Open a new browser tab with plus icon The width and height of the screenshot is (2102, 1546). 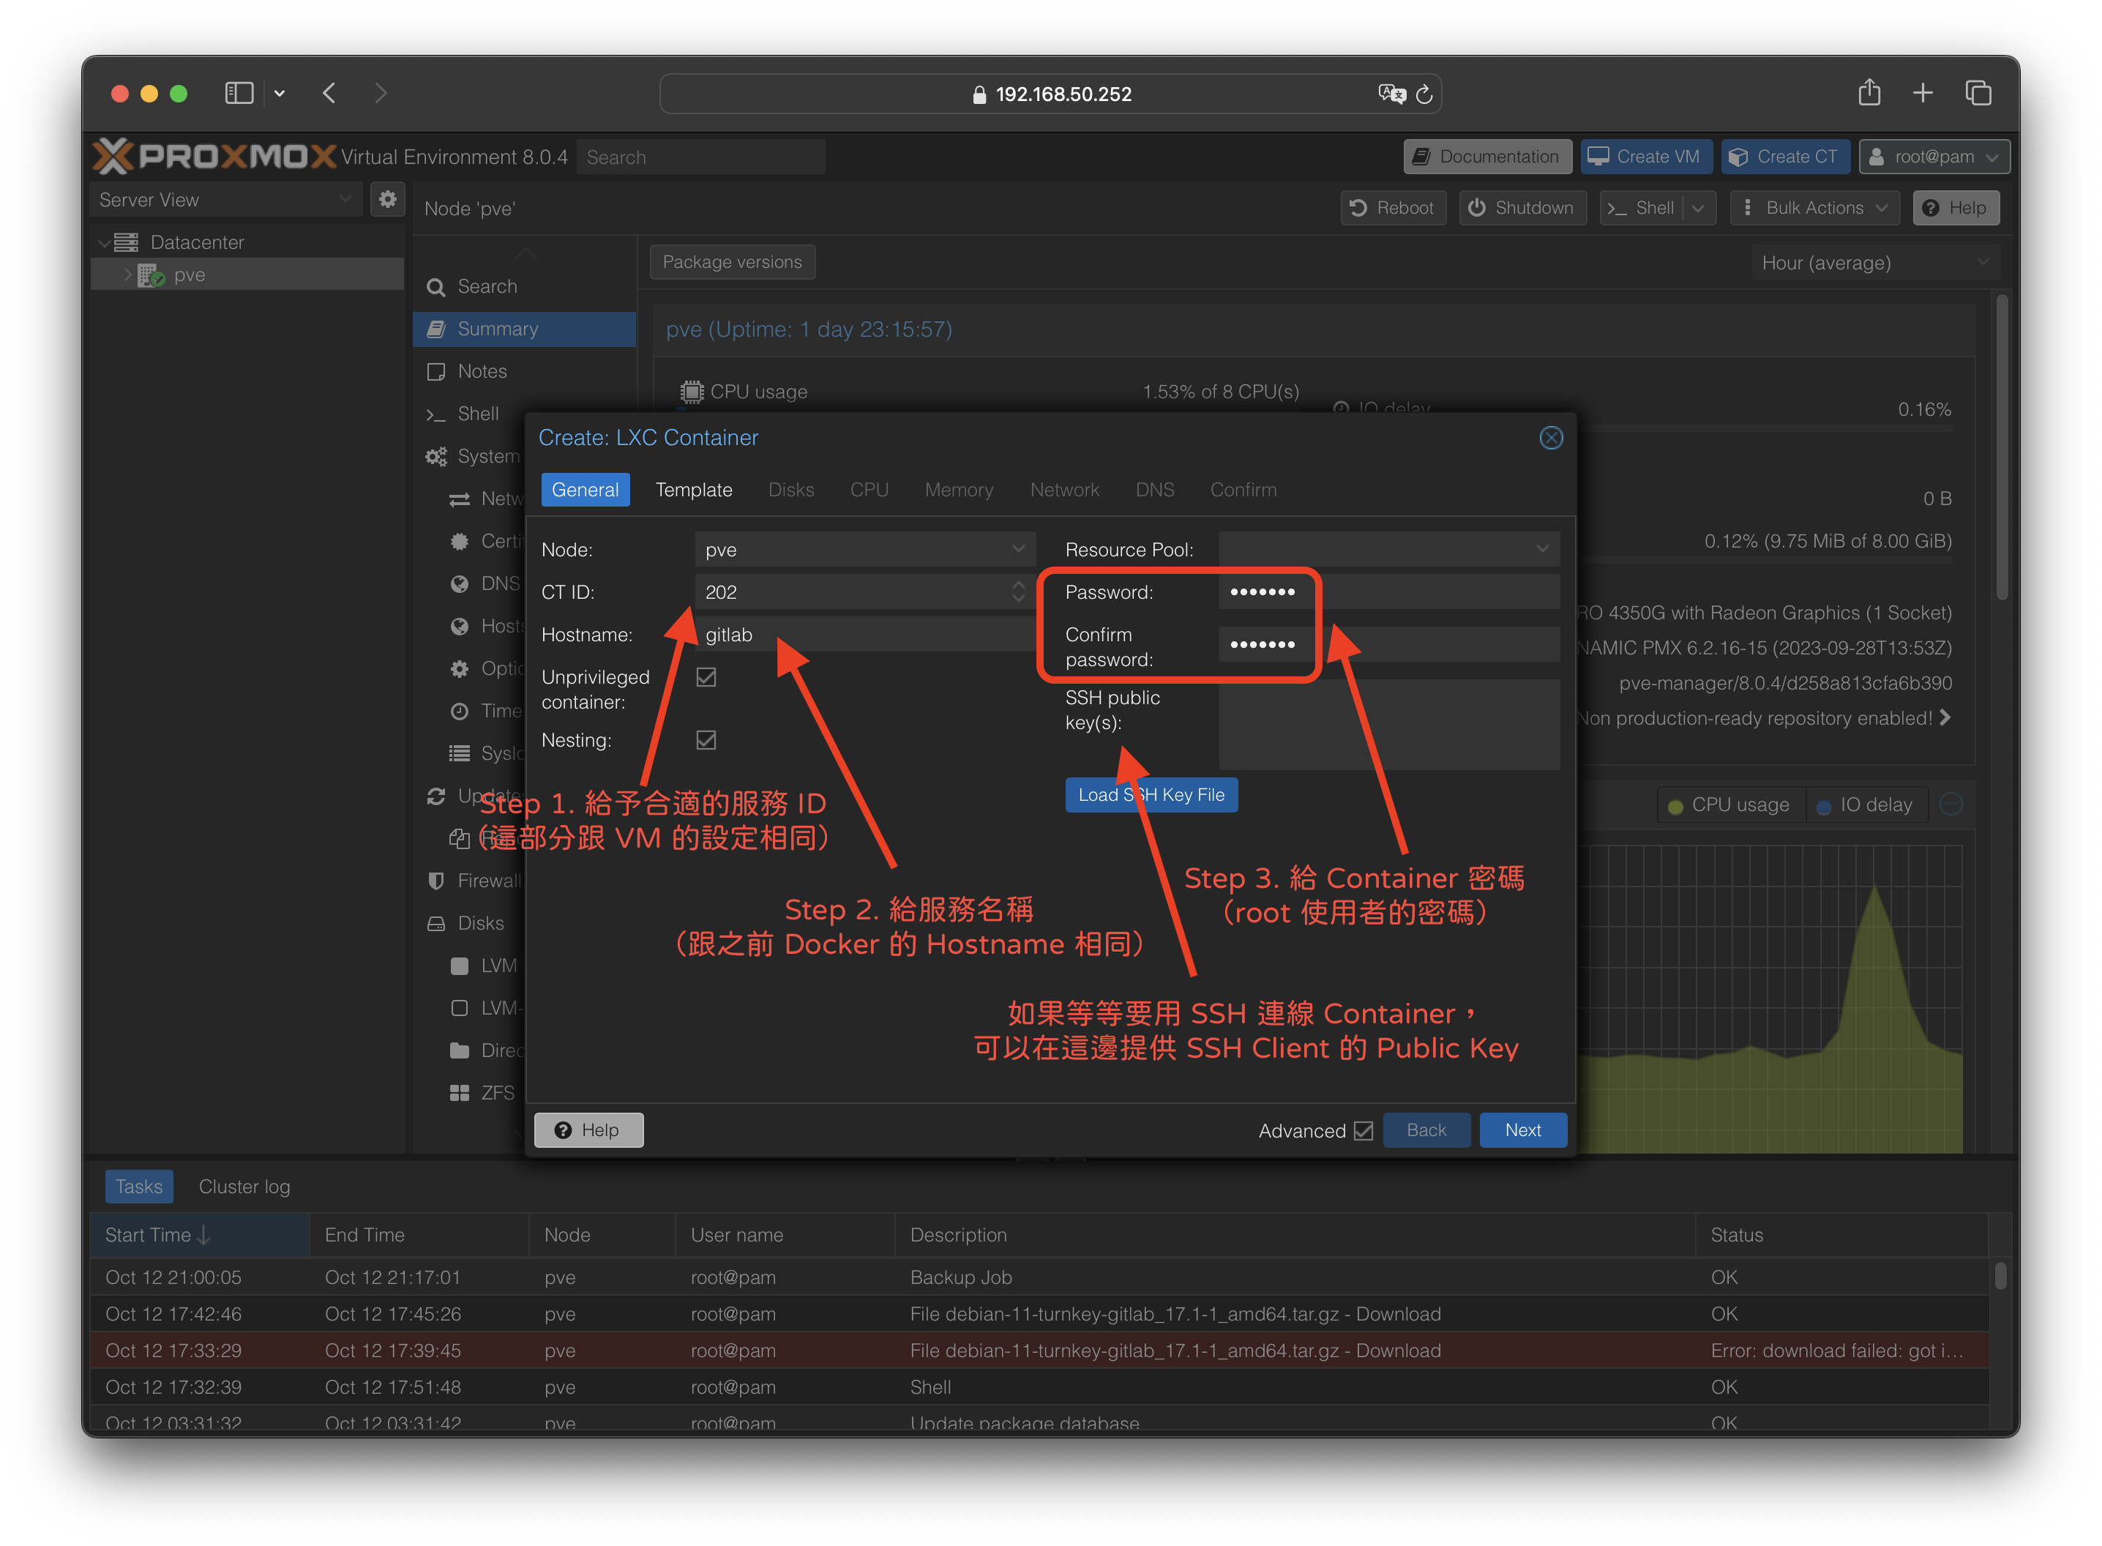tap(1923, 93)
